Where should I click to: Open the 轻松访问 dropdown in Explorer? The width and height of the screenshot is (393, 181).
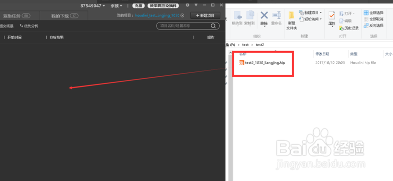[310, 19]
